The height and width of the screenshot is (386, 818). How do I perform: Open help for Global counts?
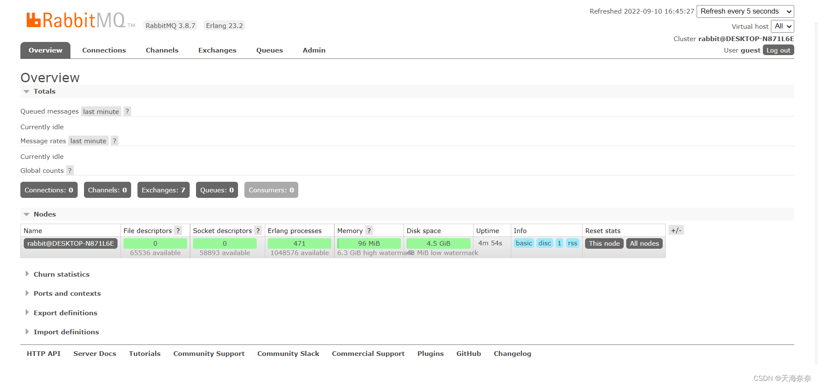pos(70,170)
